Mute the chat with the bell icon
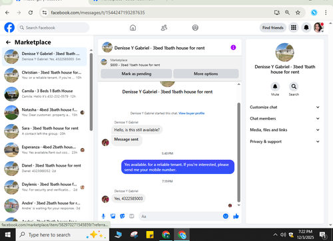The height and width of the screenshot is (241, 333). [x=275, y=86]
